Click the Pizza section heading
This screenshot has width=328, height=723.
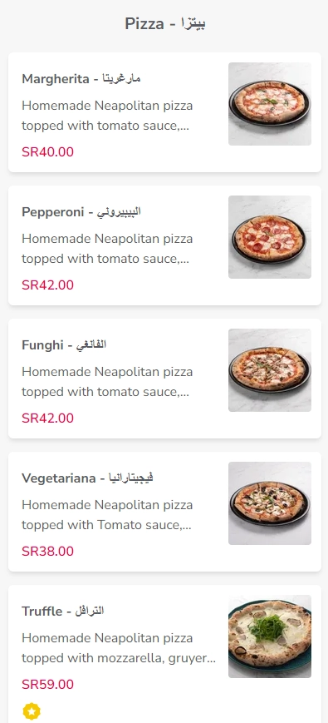click(x=165, y=23)
